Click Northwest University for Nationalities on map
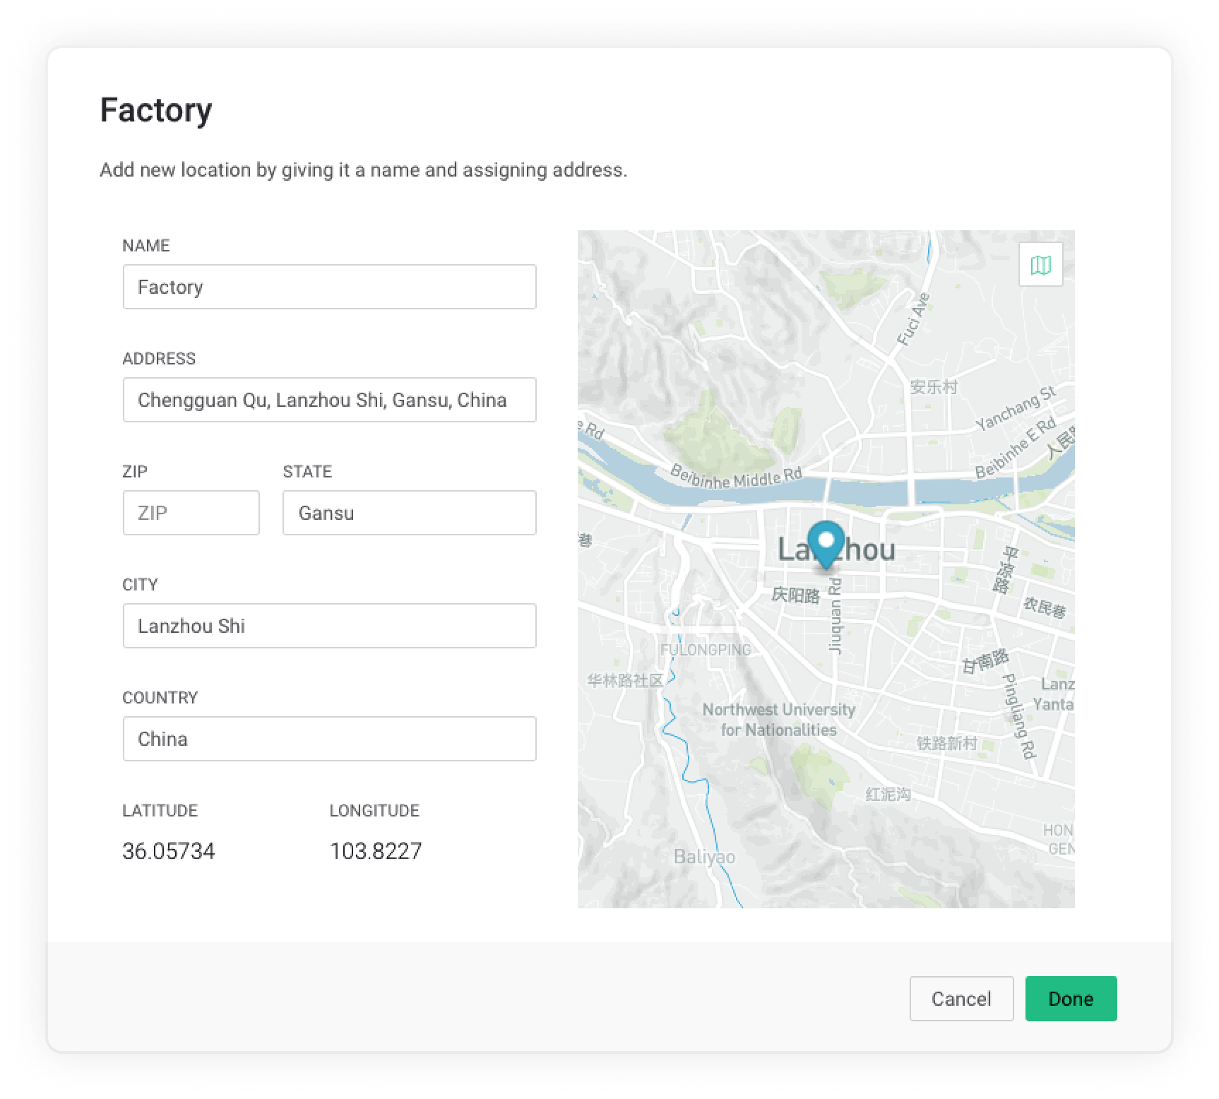Viewport: 1219px width, 1099px height. pyautogui.click(x=778, y=720)
